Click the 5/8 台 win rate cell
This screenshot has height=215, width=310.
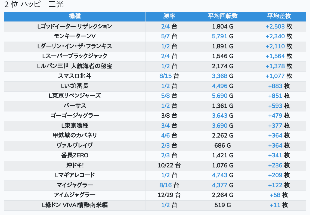[169, 96]
